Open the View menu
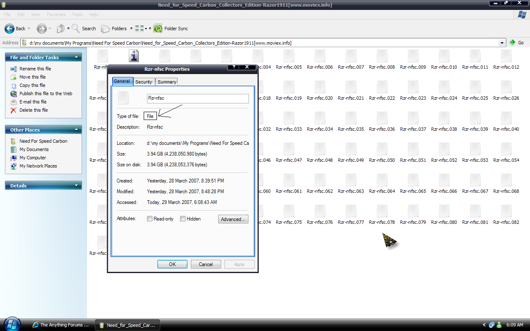The height and width of the screenshot is (331, 530). [36, 14]
